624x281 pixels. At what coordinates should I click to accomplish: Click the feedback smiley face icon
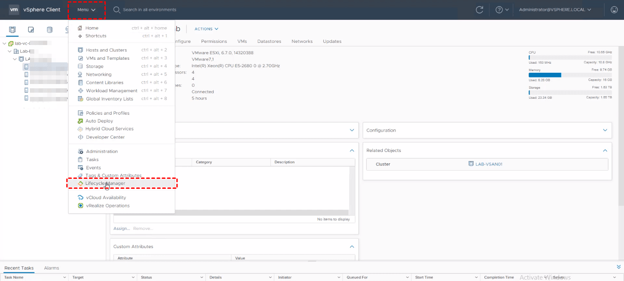click(x=614, y=10)
